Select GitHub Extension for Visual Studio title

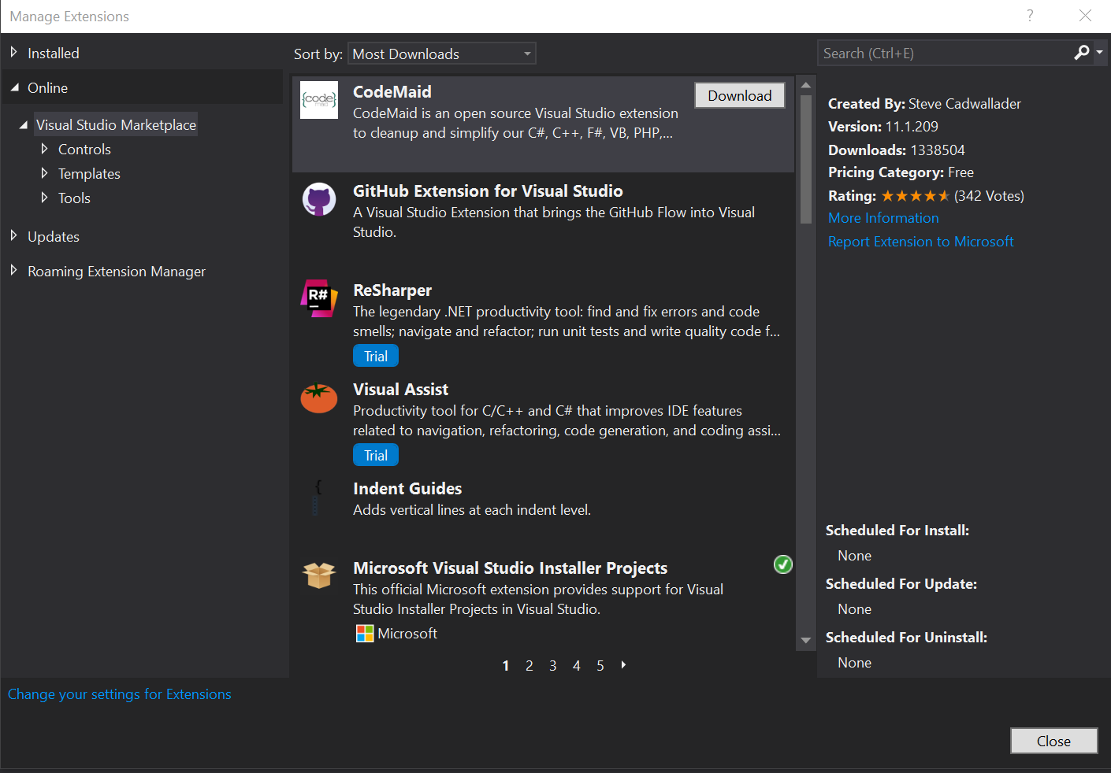click(488, 191)
